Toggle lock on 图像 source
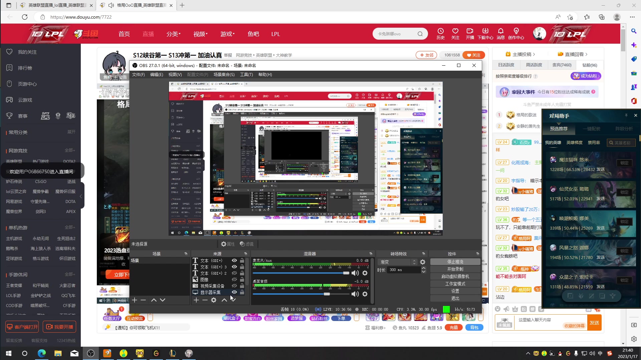 [242, 279]
